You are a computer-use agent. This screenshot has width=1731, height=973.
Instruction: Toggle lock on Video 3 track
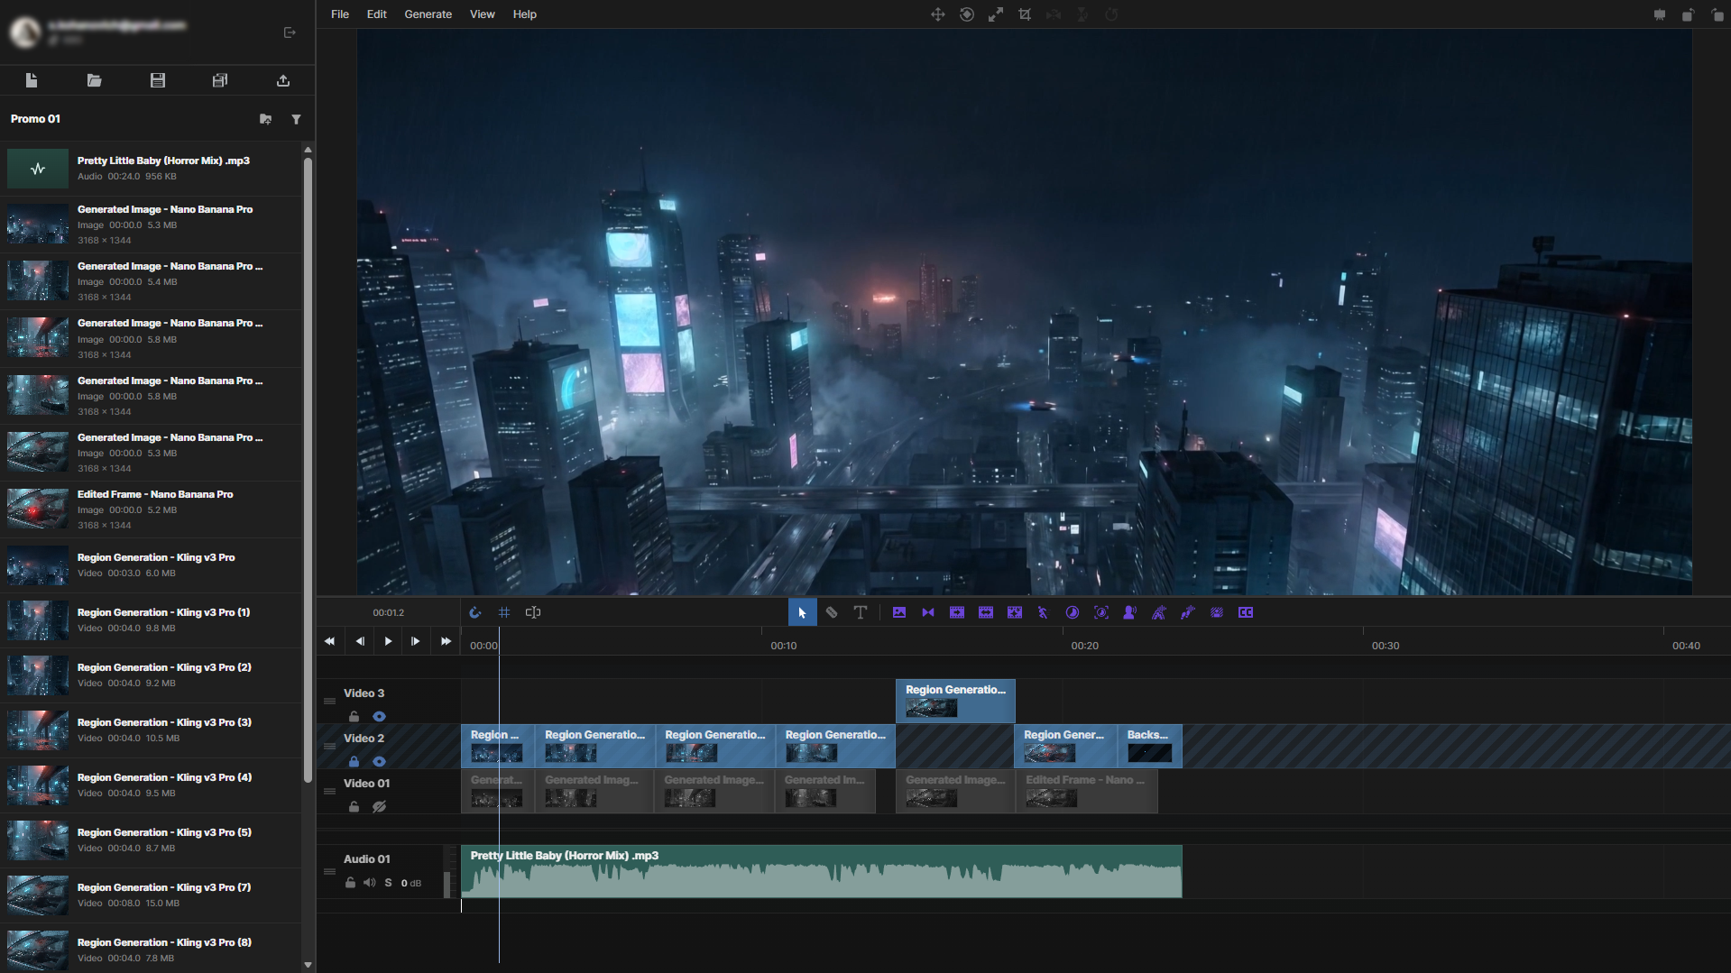(354, 717)
